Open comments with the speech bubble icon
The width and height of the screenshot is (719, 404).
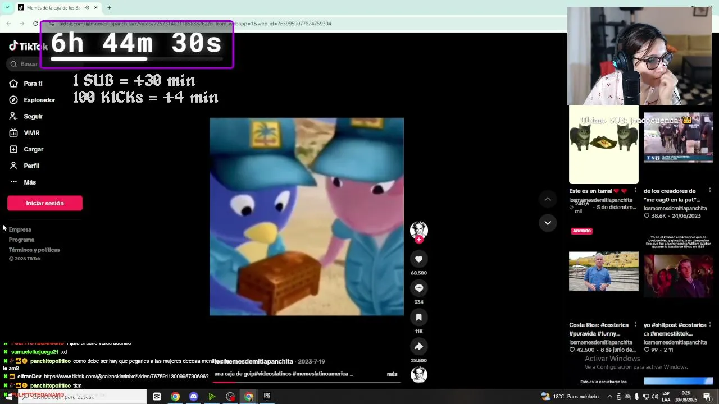[x=419, y=288]
